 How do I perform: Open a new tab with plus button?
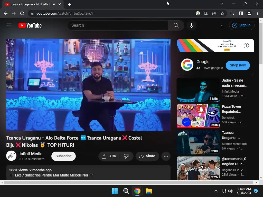[x=69, y=4]
